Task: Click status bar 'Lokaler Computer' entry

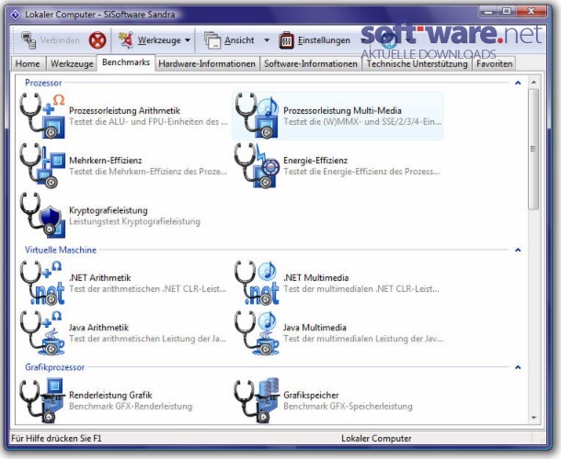Action: (376, 438)
